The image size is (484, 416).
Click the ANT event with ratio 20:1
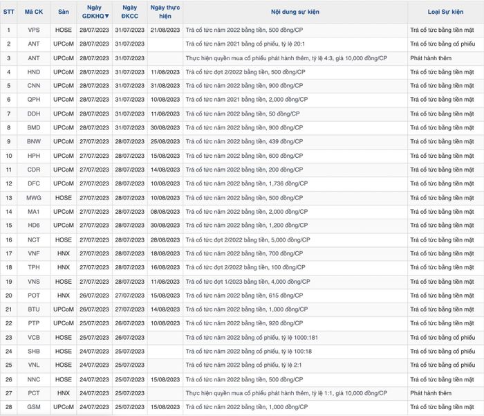[245, 44]
